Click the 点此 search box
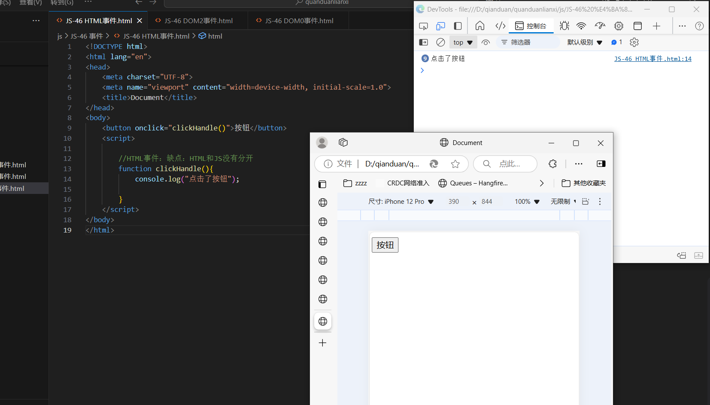The image size is (710, 405). (505, 164)
